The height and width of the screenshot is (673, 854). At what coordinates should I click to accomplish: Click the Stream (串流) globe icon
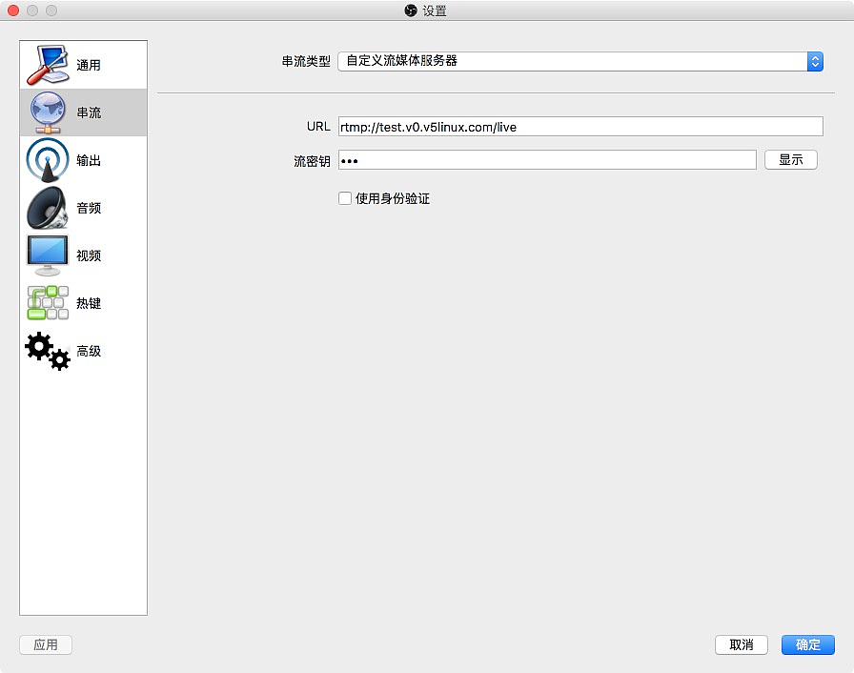point(48,112)
